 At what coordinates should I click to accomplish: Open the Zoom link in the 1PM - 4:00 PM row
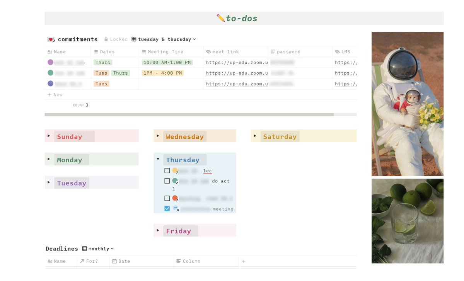tap(237, 73)
